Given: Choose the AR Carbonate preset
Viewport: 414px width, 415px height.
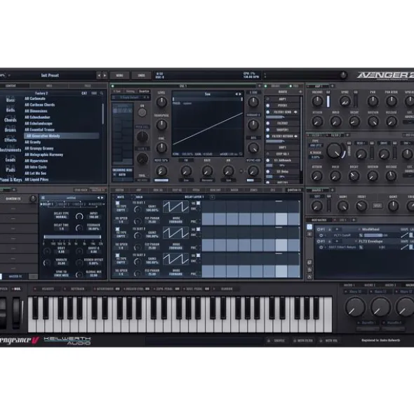Looking at the screenshot, I should 35,99.
